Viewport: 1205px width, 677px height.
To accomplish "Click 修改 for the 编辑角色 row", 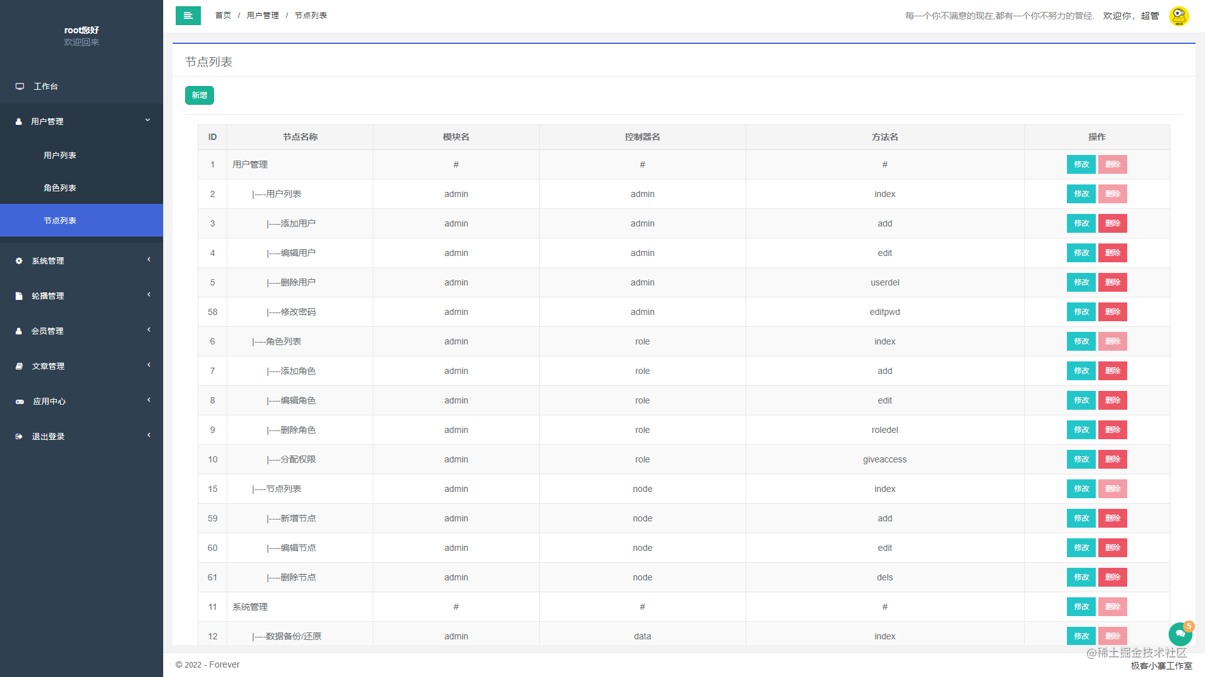I will tap(1081, 400).
